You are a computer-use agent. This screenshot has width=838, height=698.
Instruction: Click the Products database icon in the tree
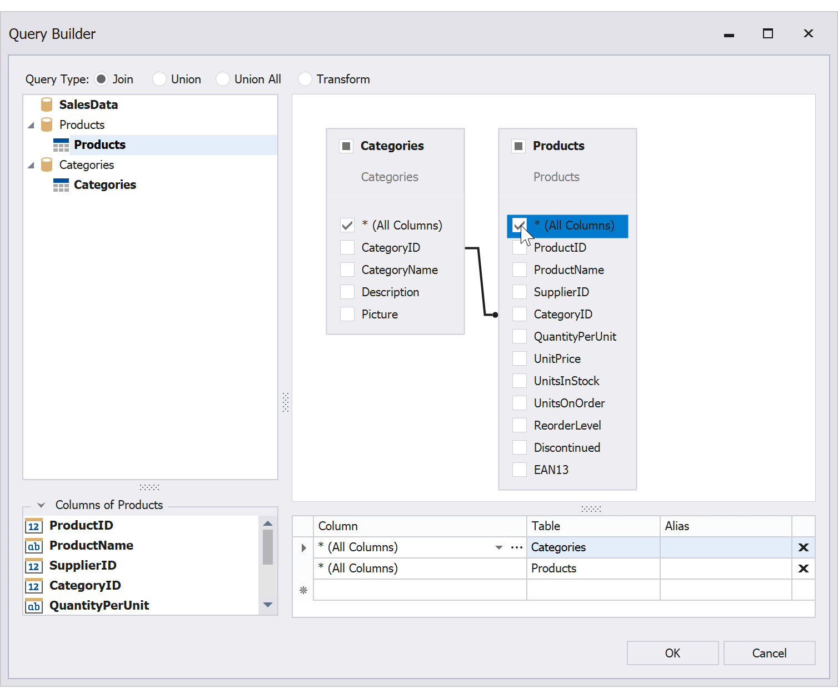(47, 124)
